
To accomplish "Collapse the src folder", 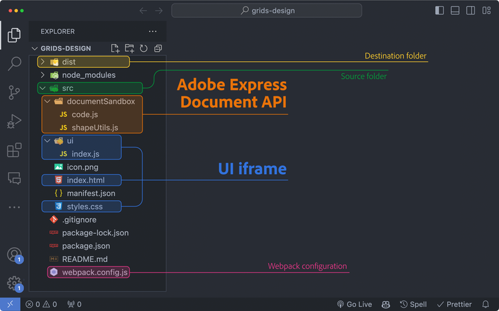I will click(x=43, y=88).
